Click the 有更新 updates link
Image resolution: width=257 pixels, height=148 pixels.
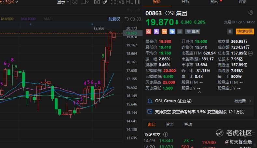click(x=240, y=101)
